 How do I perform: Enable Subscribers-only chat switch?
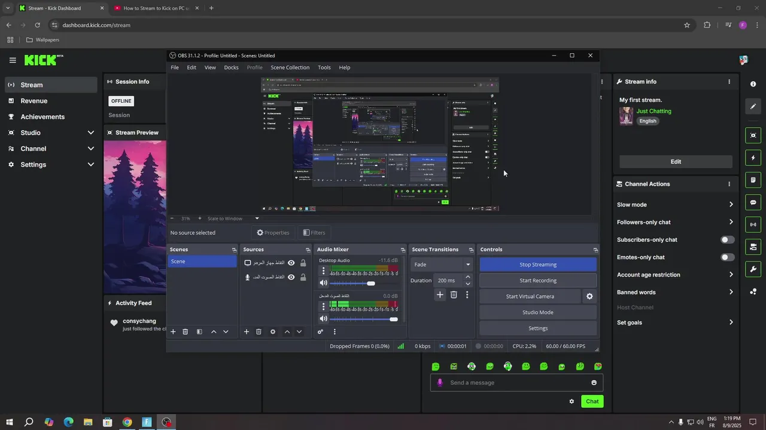tap(727, 239)
